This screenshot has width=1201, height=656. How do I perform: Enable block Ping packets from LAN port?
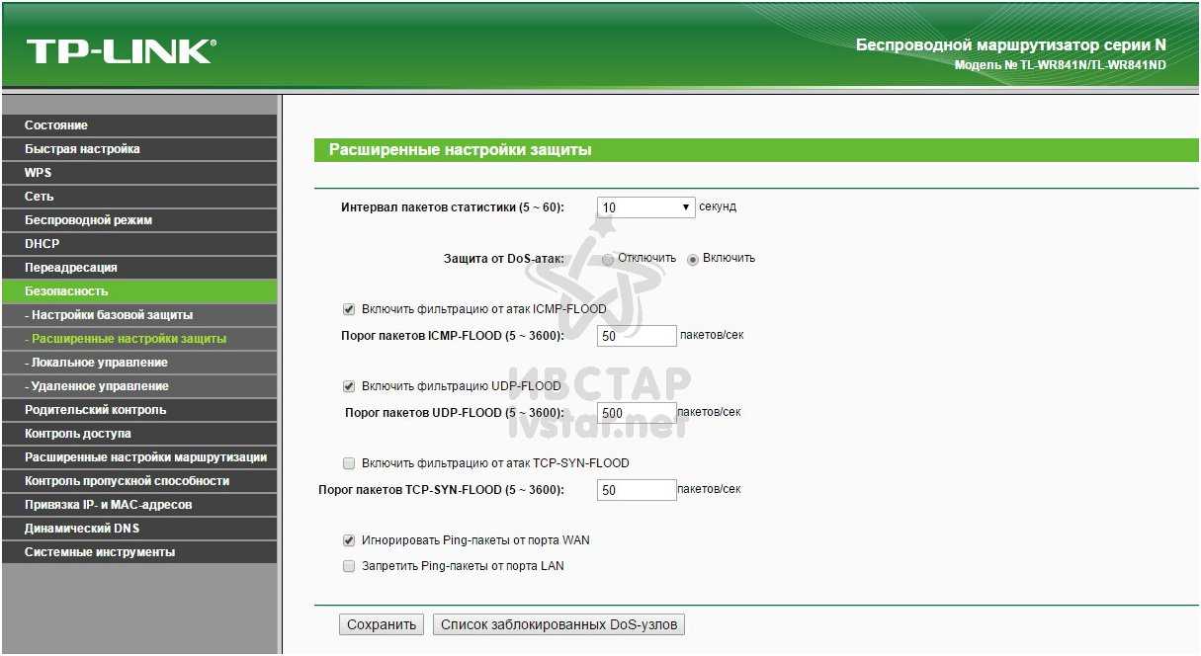(348, 566)
